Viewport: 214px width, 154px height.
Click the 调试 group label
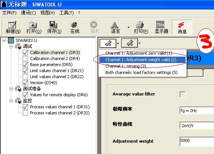pyautogui.click(x=27, y=46)
